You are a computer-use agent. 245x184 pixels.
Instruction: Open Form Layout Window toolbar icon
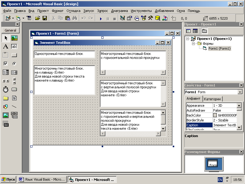tap(137, 18)
